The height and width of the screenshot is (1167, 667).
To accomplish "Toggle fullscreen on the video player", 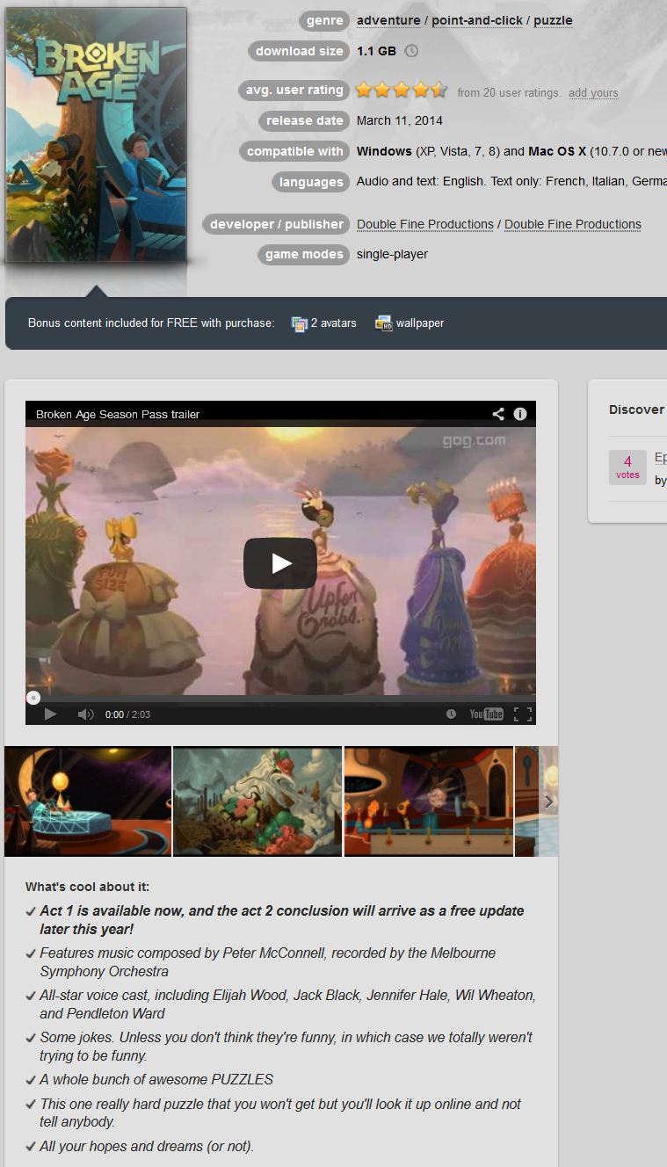I will coord(522,714).
